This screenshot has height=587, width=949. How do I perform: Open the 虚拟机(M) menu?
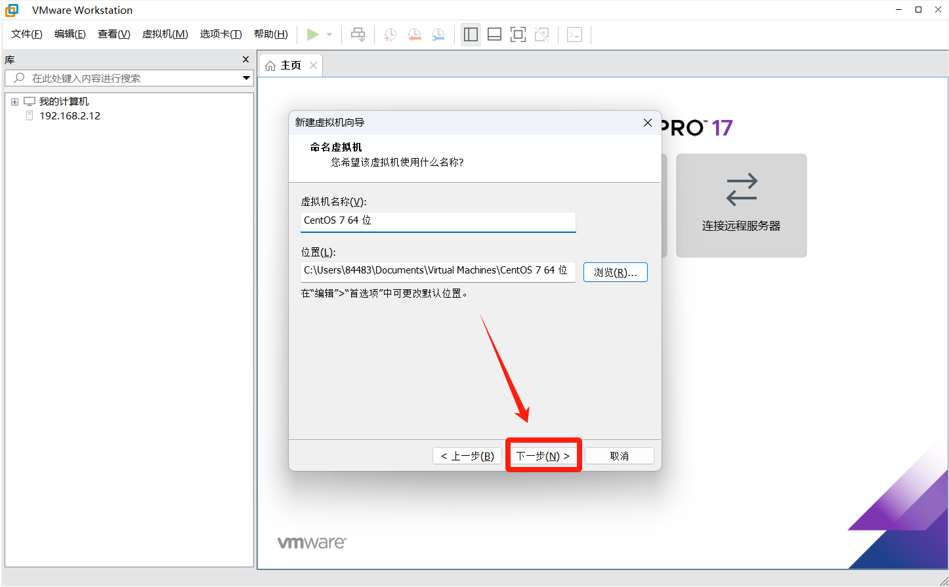pyautogui.click(x=165, y=34)
